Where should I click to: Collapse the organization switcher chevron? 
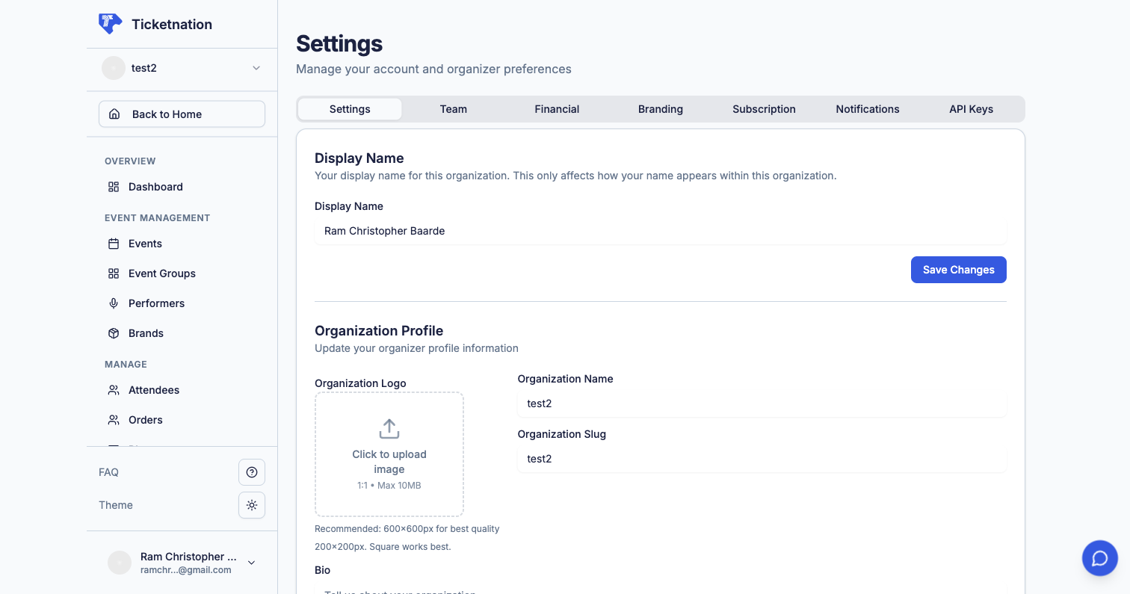tap(256, 67)
